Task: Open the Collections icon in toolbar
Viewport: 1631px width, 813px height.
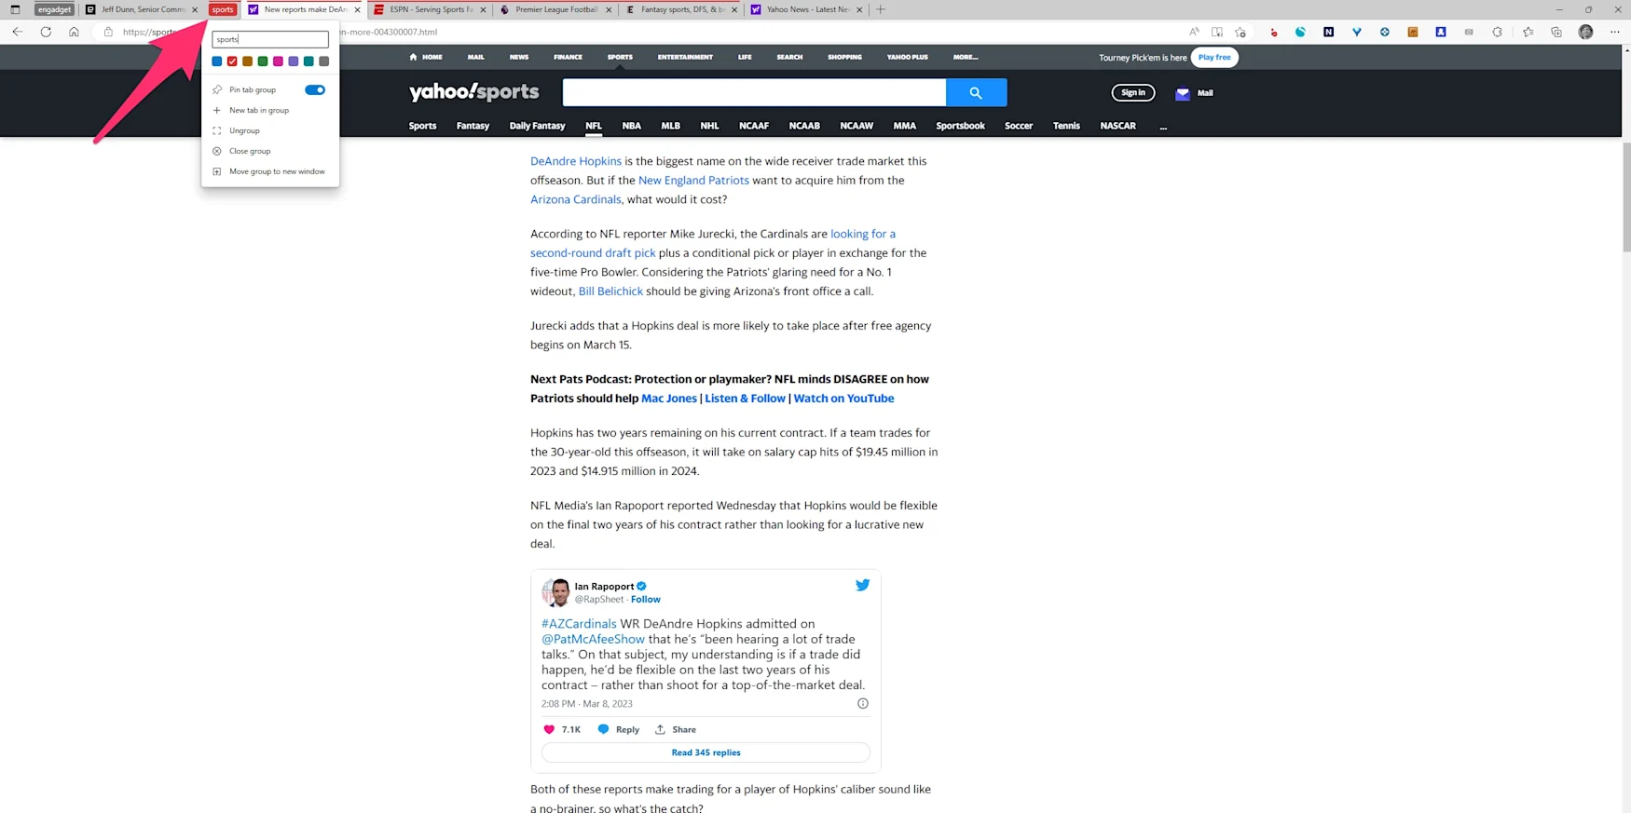Action: [1556, 32]
